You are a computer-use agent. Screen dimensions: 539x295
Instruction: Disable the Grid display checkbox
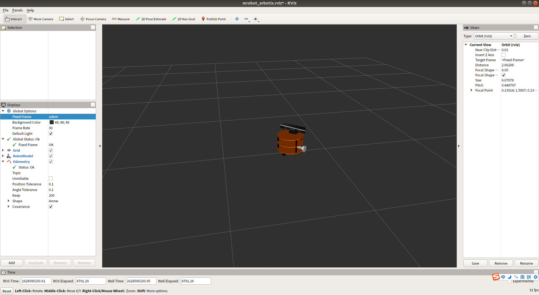[51, 150]
